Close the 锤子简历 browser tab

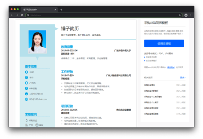(x=55, y=10)
